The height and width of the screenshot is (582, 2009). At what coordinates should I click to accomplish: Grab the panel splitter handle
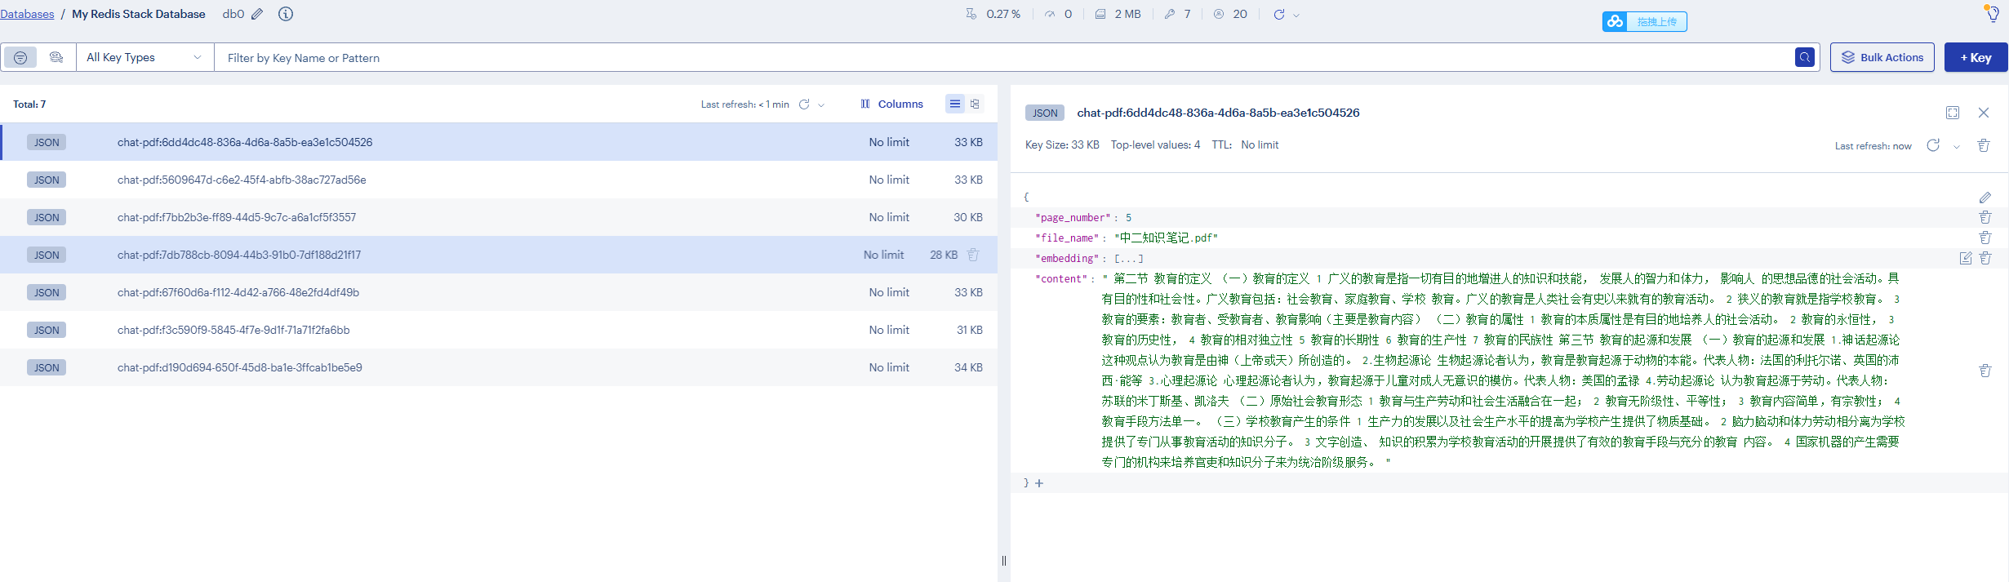click(x=1003, y=561)
